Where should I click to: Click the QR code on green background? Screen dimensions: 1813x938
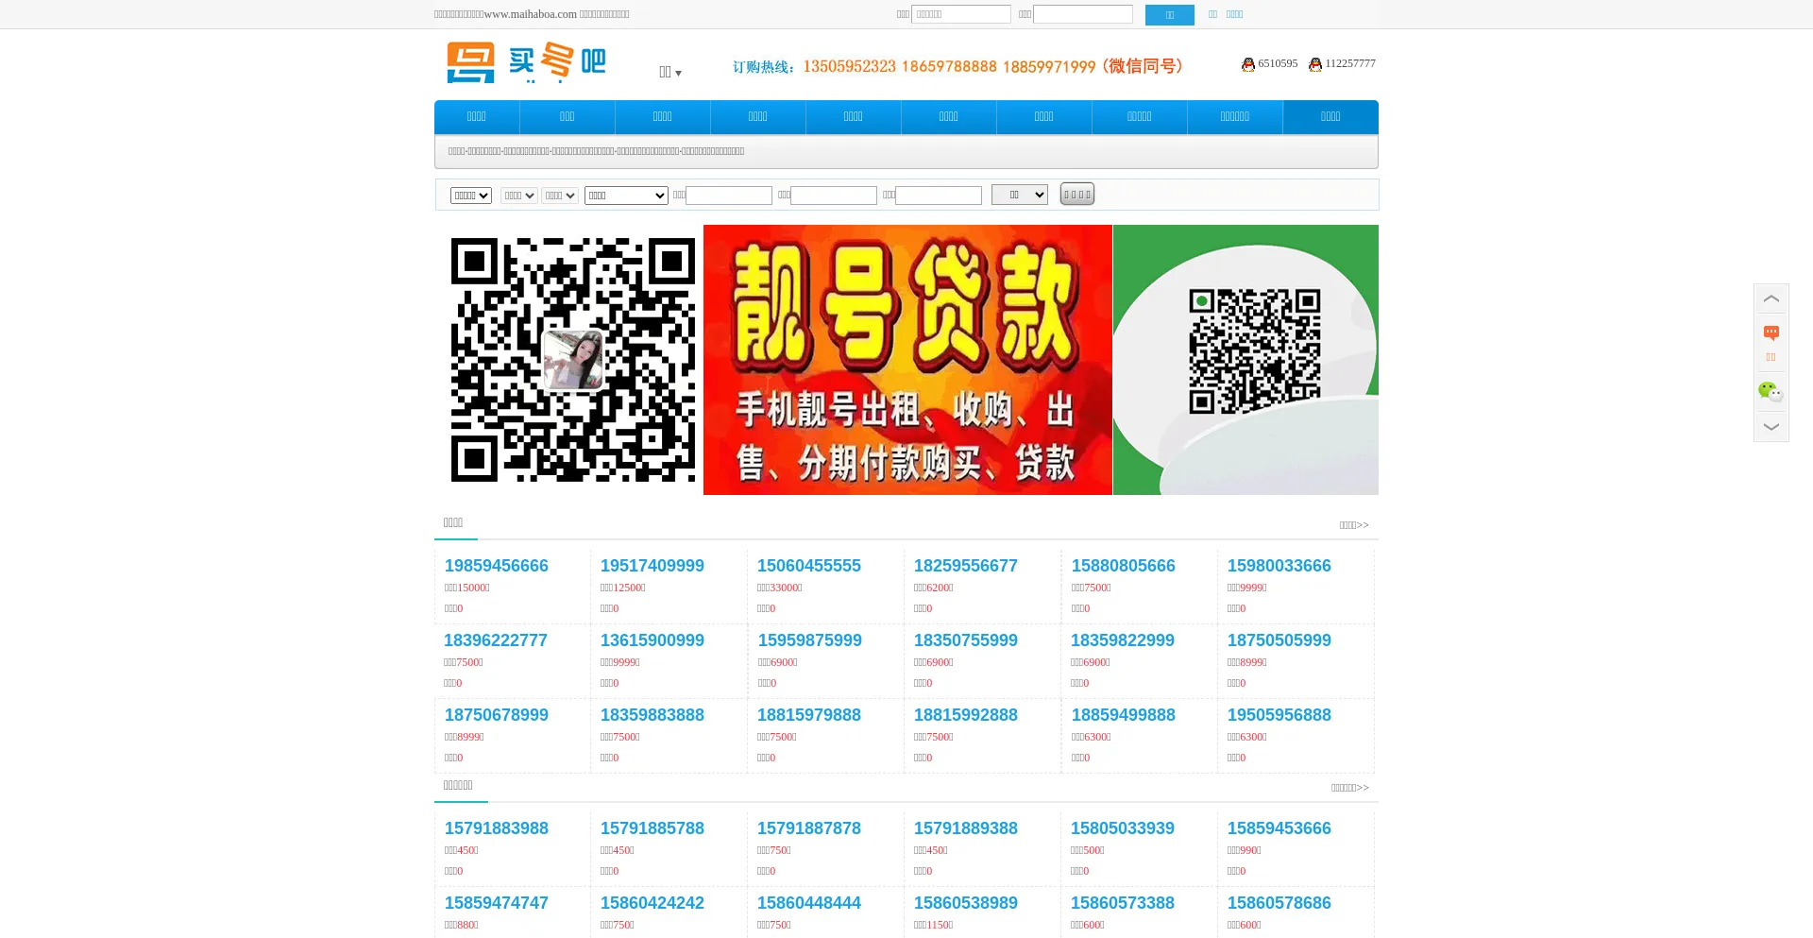click(x=1254, y=351)
